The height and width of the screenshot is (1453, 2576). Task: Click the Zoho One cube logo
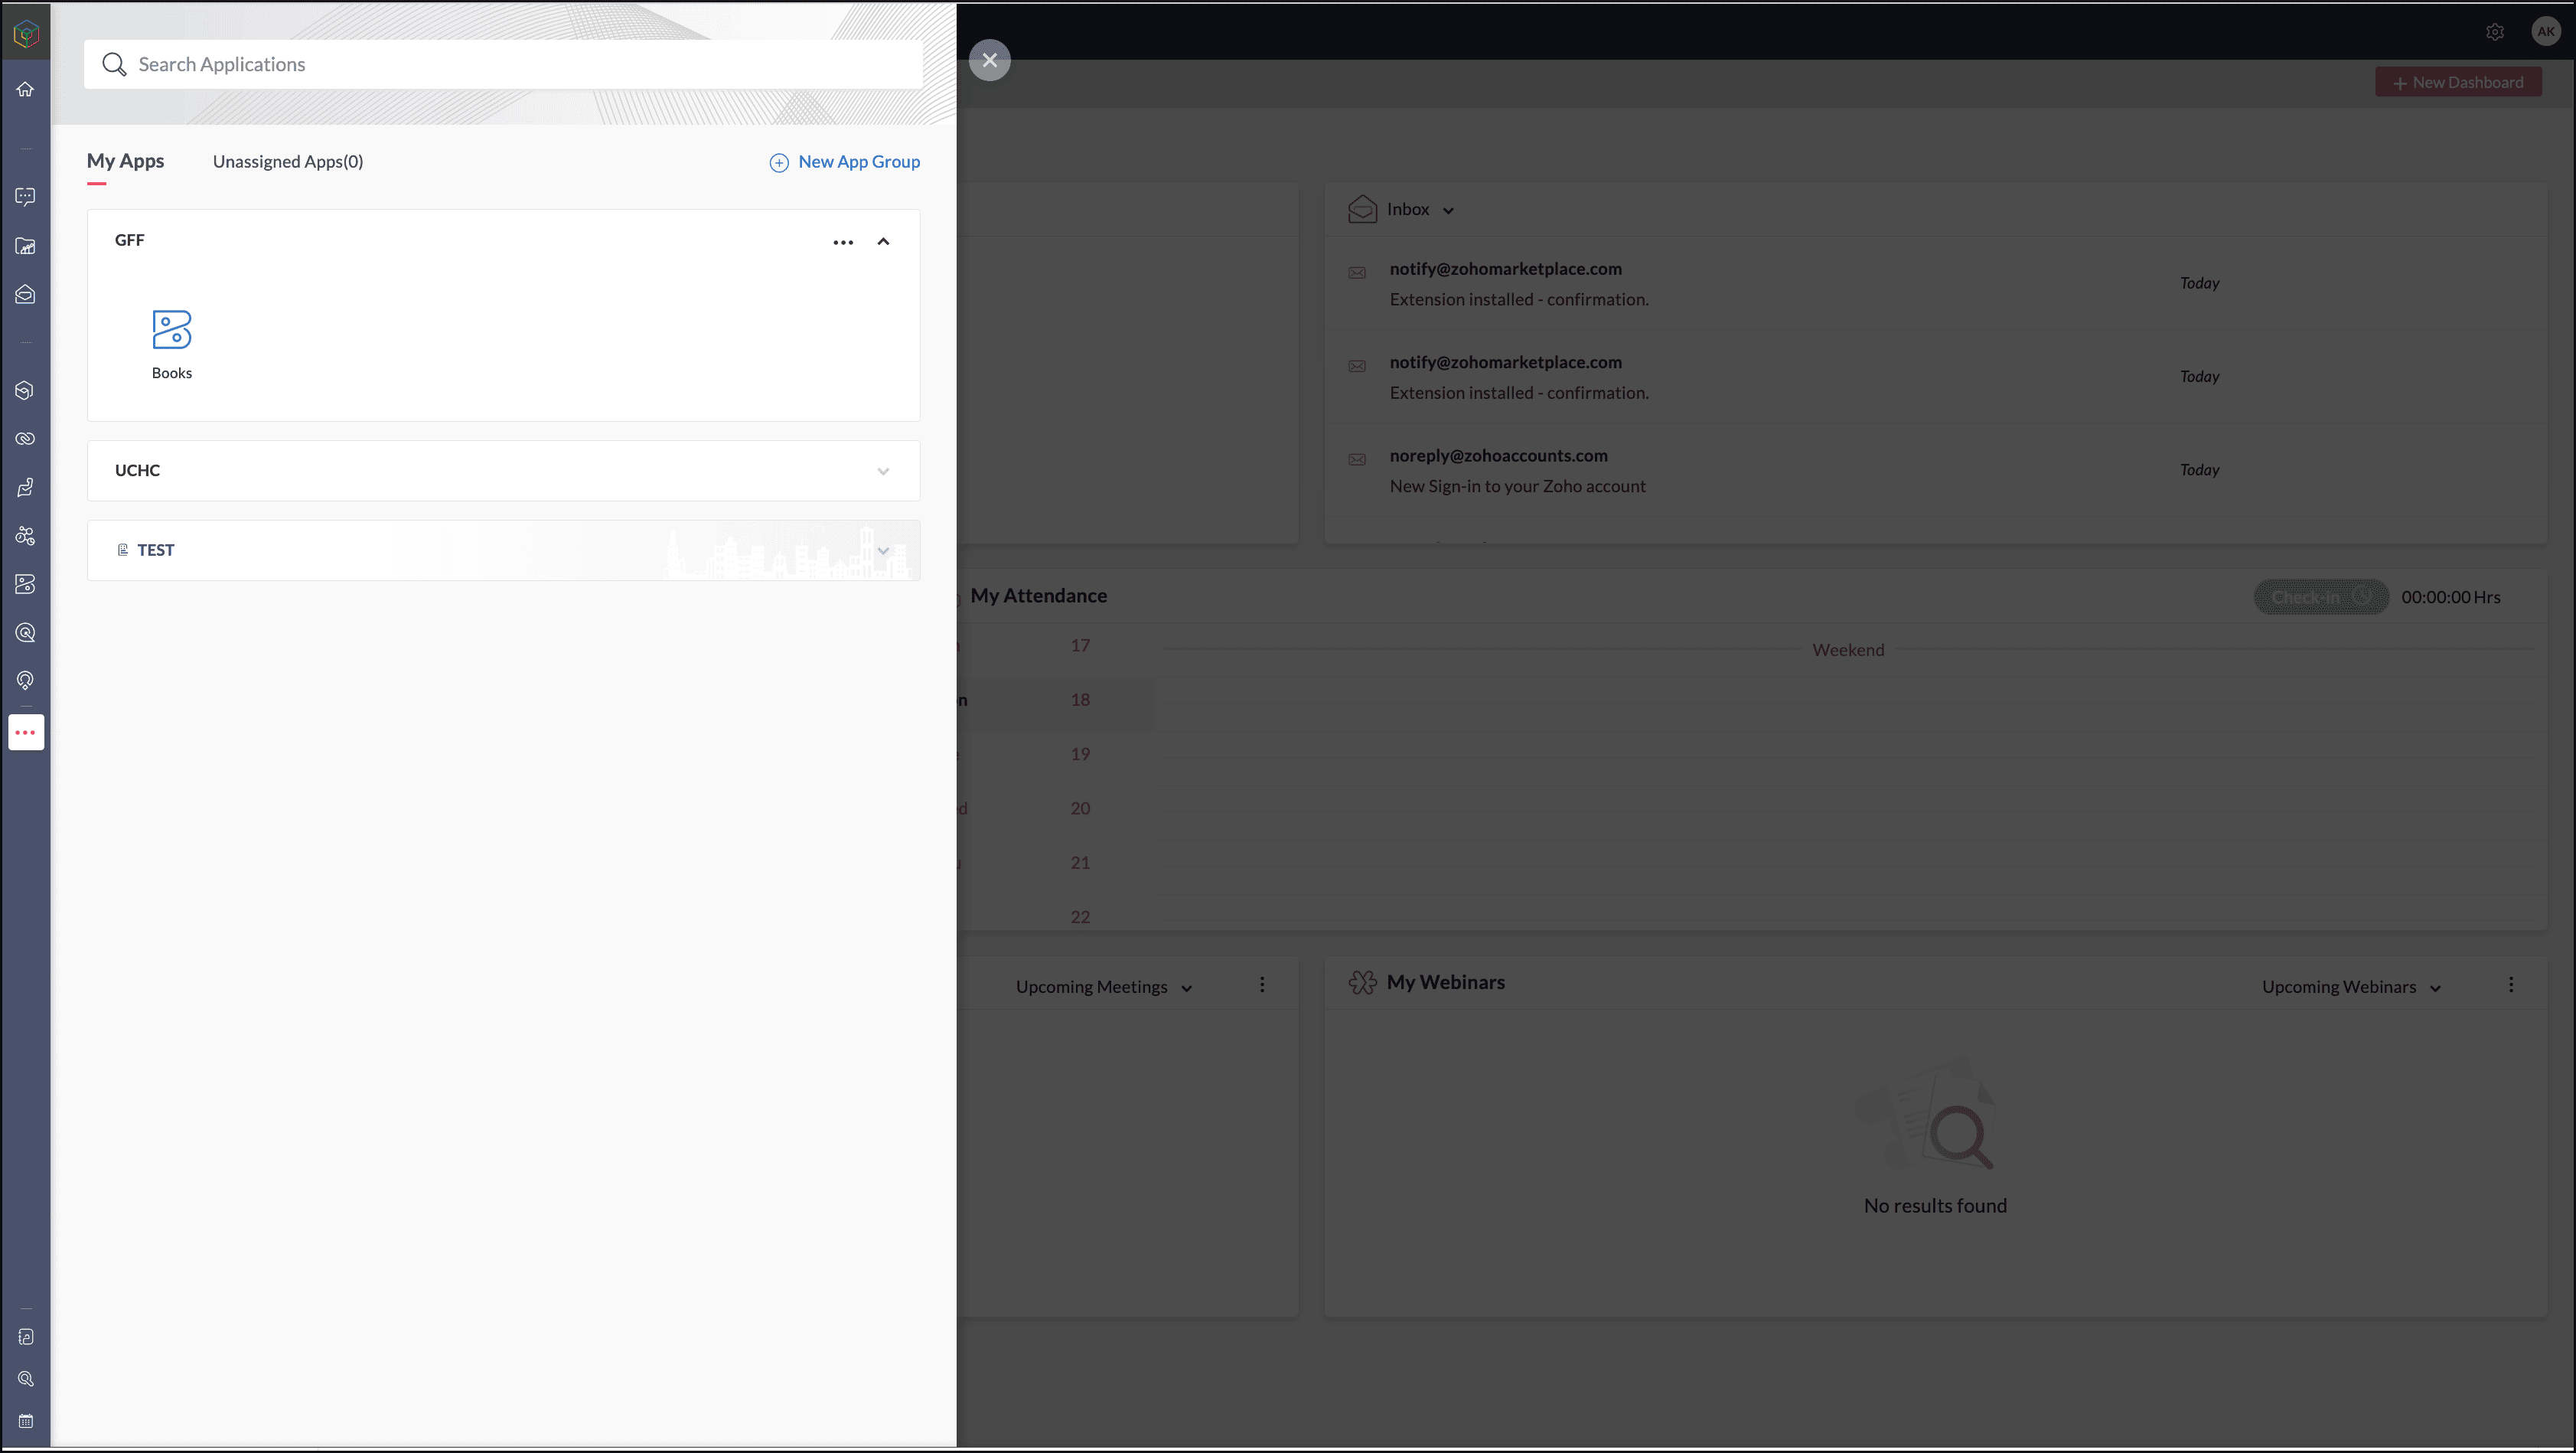[x=26, y=34]
